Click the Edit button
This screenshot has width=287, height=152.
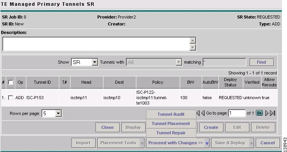pyautogui.click(x=237, y=127)
